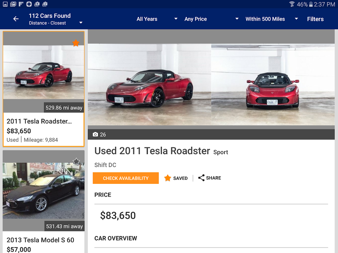Select the 2011 Tesla Roadster listing thumbnail

[44, 72]
